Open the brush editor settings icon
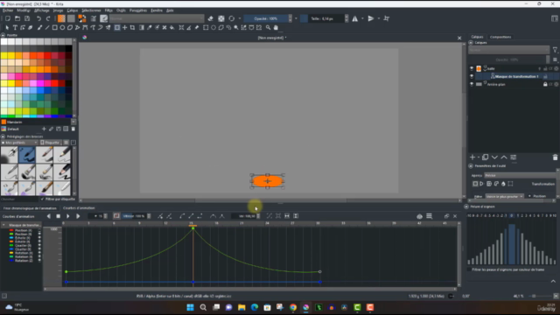Screen dimensions: 560x315 [x=94, y=18]
